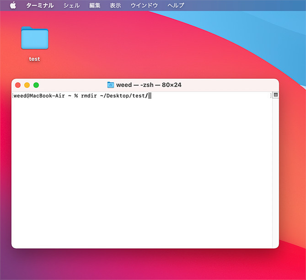Click the home folder proxy icon in title

click(x=110, y=85)
